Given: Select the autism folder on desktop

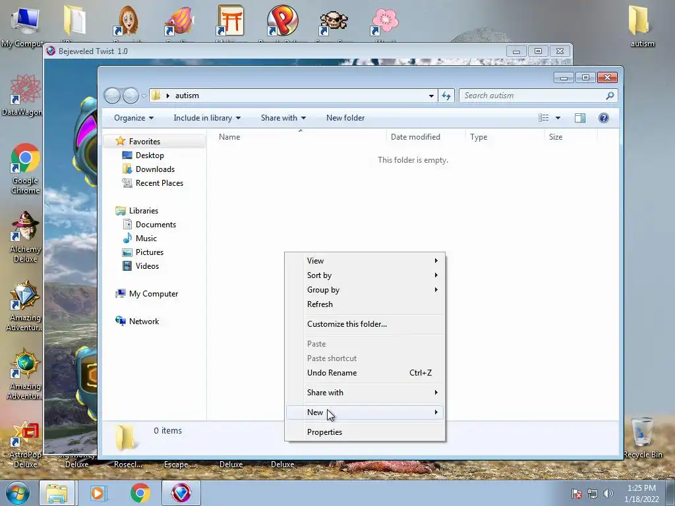Looking at the screenshot, I should click(x=641, y=26).
